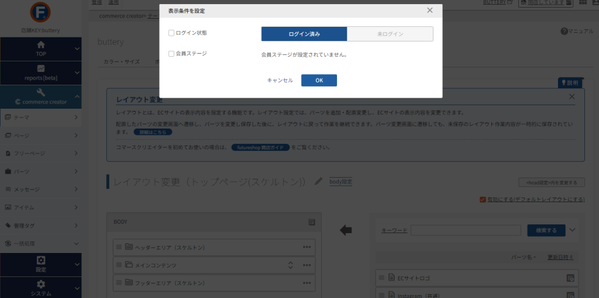Expand the テーマ sidebar menu

pyautogui.click(x=41, y=117)
